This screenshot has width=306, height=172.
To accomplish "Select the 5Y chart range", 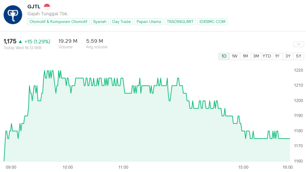I will coord(299,56).
